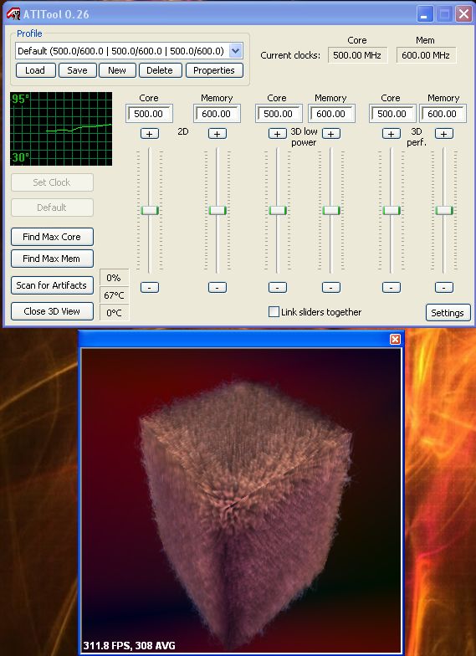Image resolution: width=476 pixels, height=656 pixels.
Task: Open the Settings dialog
Action: pyautogui.click(x=448, y=313)
